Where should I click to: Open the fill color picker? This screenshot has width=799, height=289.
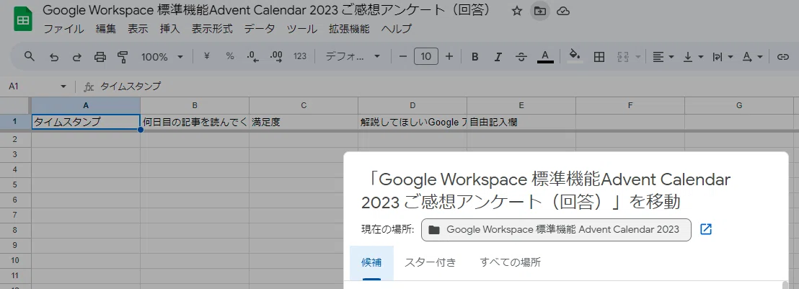(574, 56)
